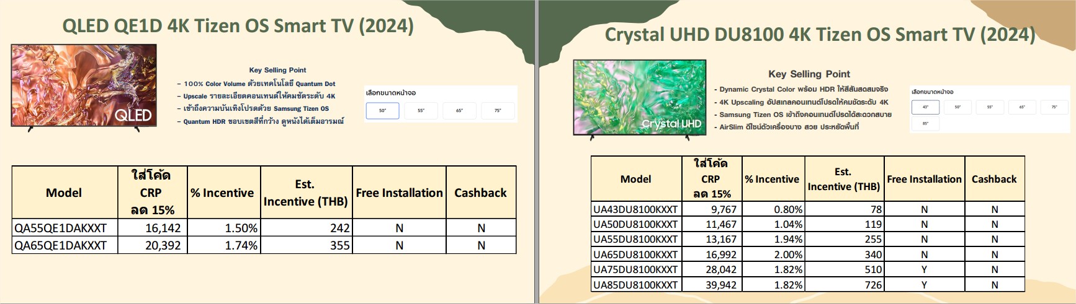Image resolution: width=1076 pixels, height=304 pixels.
Task: Click the 39,942 price cell
Action: pos(712,285)
